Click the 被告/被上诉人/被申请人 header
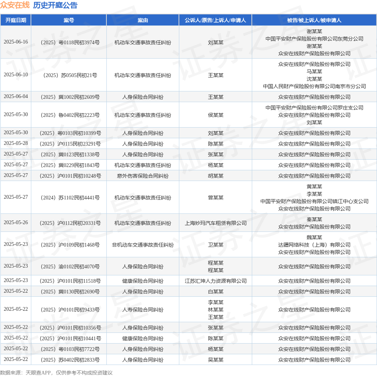Screen dimensions: 377x376 coord(314,20)
